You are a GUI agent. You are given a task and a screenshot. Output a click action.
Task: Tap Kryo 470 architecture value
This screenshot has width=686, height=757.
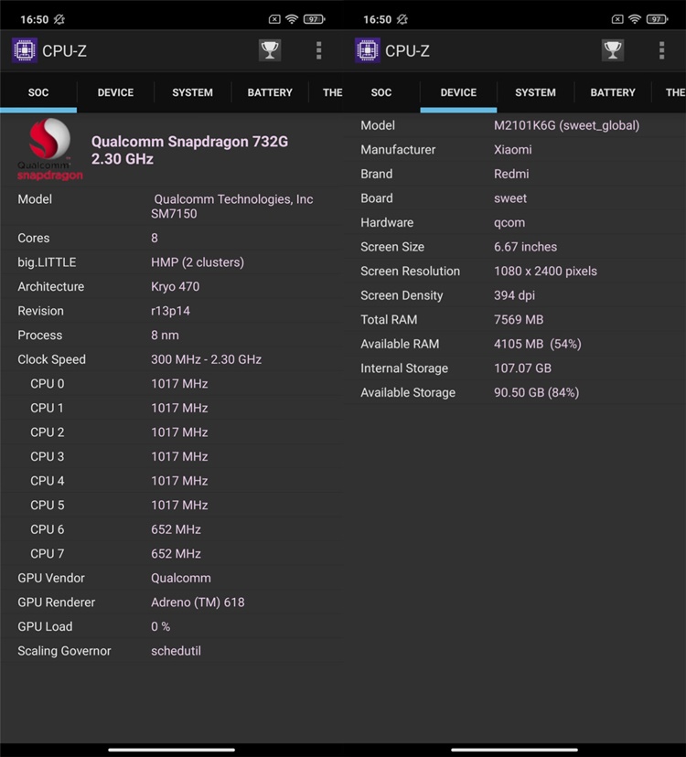click(175, 286)
